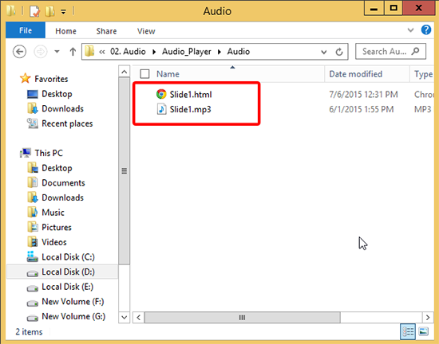Screen dimensions: 439x344
Task: Switch to the View tab
Action: coord(146,31)
